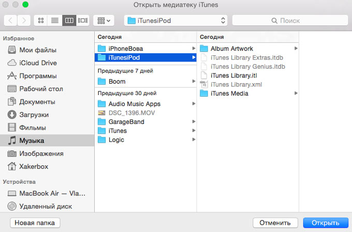Open Изображения in the sidebar
The image size is (352, 232).
pos(47,153)
